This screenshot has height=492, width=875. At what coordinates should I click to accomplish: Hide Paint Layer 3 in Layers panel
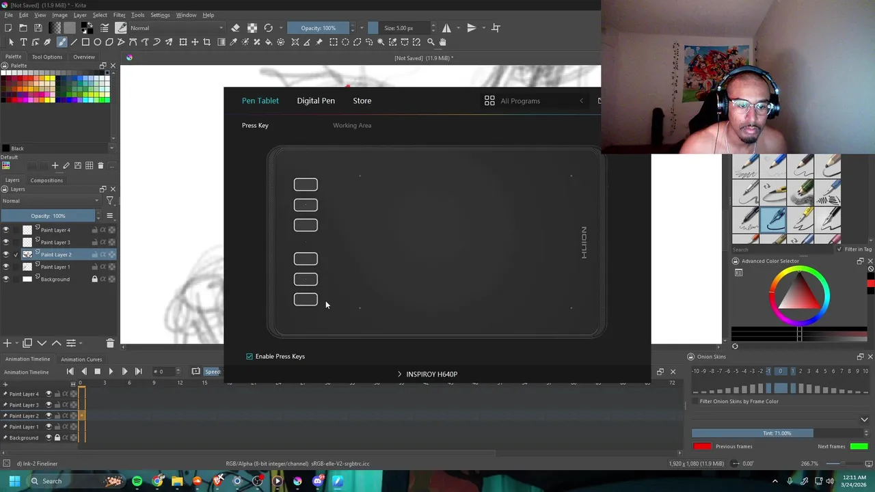click(6, 242)
